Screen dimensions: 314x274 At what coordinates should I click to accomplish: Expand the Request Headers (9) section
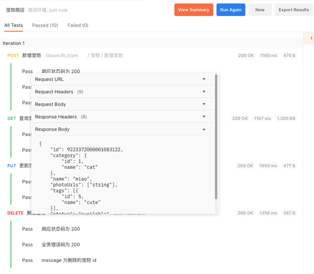pyautogui.click(x=120, y=92)
